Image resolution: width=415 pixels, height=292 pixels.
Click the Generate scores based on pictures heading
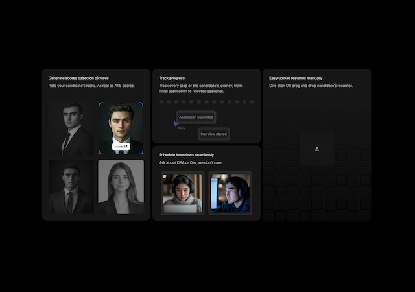click(x=78, y=78)
